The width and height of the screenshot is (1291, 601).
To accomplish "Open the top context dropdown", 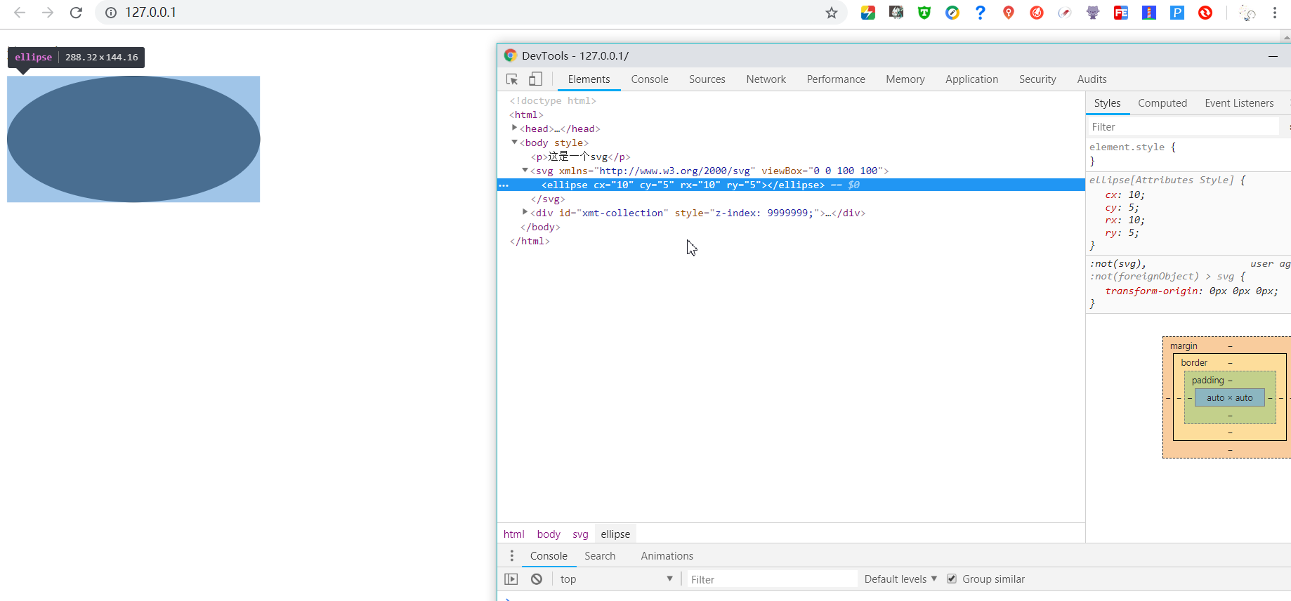I will pos(617,579).
